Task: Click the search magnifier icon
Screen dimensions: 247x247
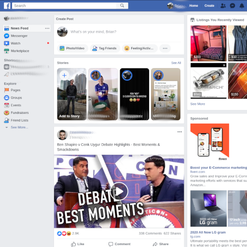Action: [122, 6]
